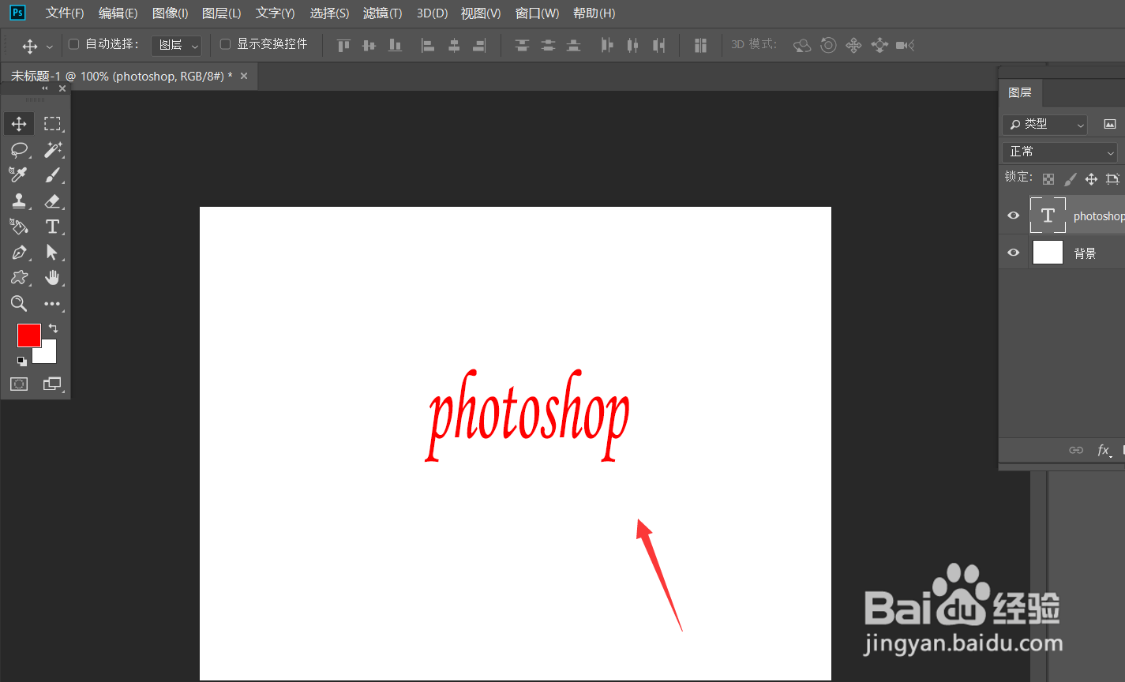Click the 3D orbit camera icon
The width and height of the screenshot is (1125, 682).
tap(802, 46)
